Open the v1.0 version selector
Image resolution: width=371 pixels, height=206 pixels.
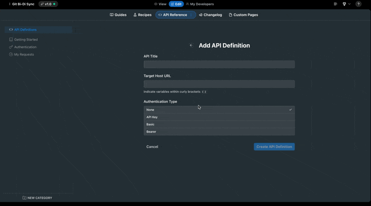pos(48,4)
